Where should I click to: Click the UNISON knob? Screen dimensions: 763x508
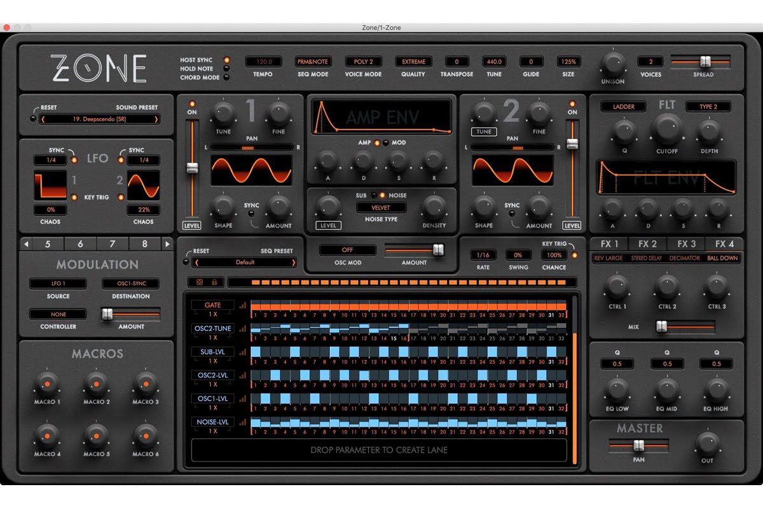[x=613, y=63]
